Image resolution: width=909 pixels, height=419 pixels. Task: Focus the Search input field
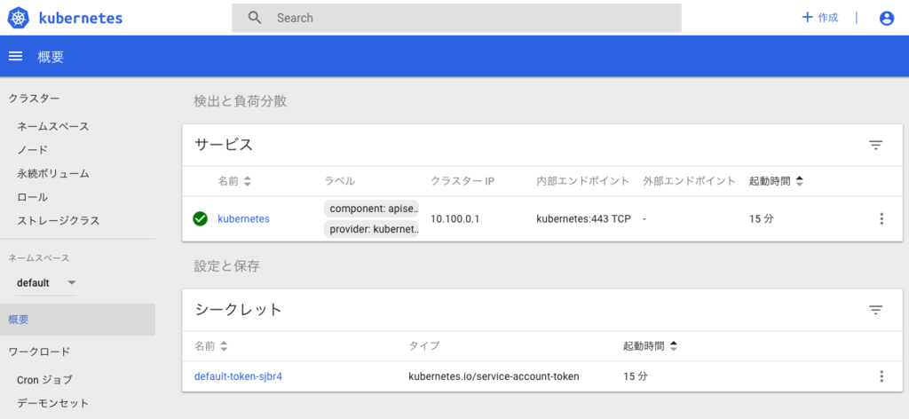[456, 18]
